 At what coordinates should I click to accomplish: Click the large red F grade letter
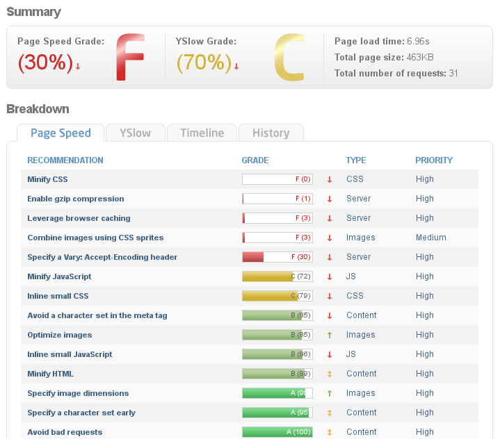click(130, 57)
